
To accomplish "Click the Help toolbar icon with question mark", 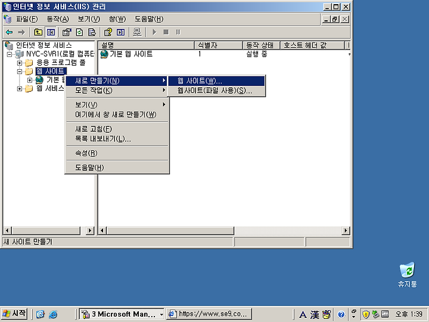I will point(108,32).
